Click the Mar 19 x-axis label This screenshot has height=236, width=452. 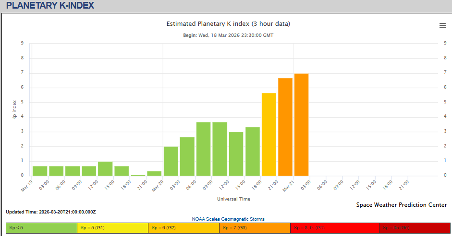point(26,187)
